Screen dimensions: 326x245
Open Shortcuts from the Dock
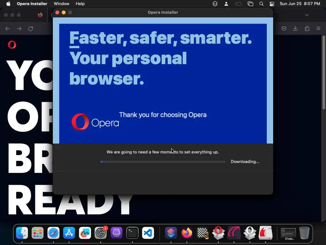[171, 233]
